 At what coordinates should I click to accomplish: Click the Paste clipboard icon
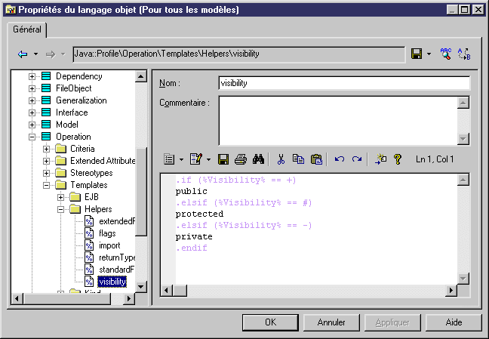tap(316, 159)
